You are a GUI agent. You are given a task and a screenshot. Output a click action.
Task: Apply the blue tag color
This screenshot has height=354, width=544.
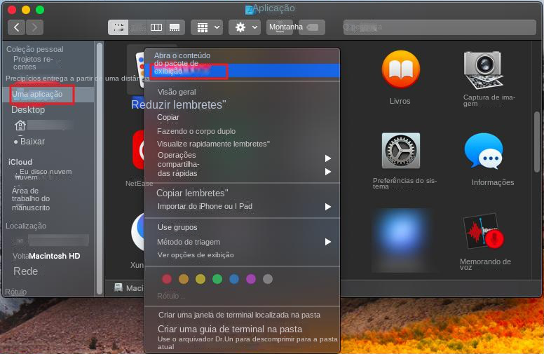point(234,279)
